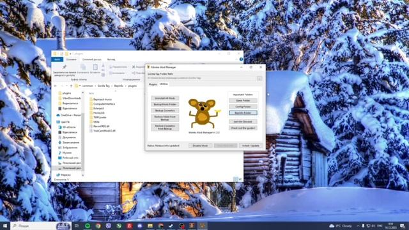The image size is (409, 230).
Task: Switch to the Plugins tab
Action: tap(153, 84)
